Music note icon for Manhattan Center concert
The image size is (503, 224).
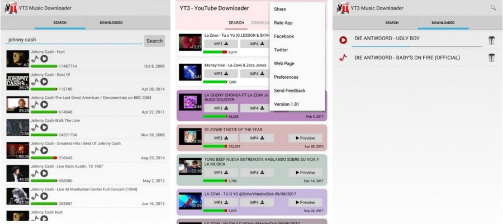35,196
